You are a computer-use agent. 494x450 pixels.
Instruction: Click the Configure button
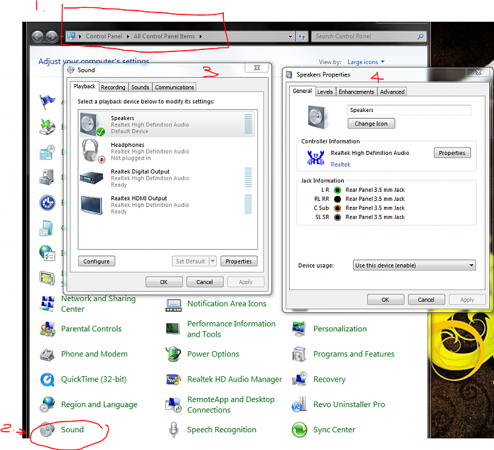coord(96,262)
